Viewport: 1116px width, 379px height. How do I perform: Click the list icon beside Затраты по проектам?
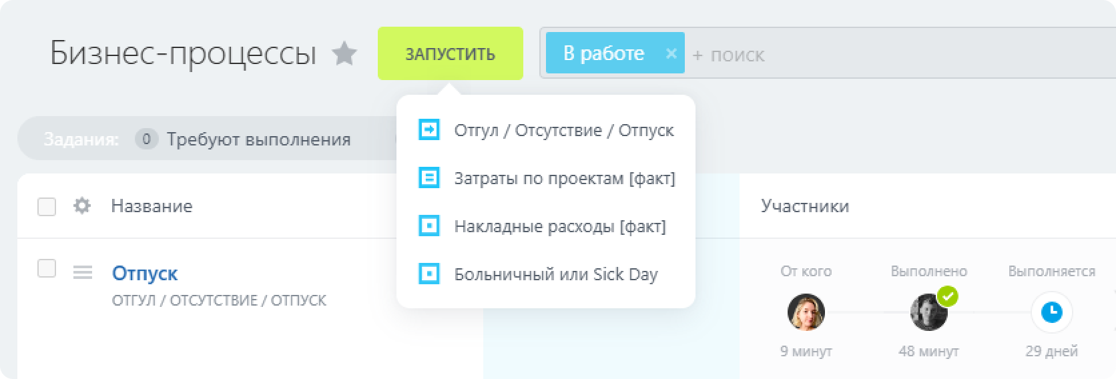429,177
